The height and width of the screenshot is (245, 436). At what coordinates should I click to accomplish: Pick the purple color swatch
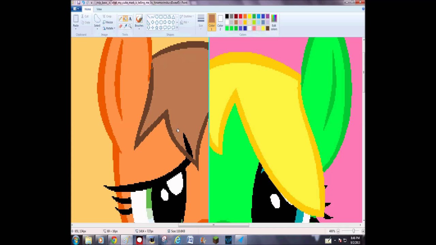pos(267,16)
